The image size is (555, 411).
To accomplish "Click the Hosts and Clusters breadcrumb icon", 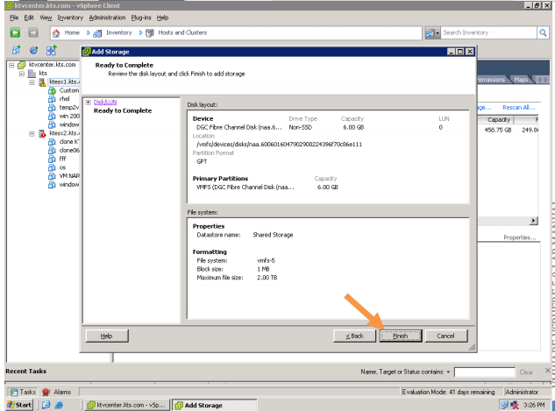I will (x=149, y=33).
